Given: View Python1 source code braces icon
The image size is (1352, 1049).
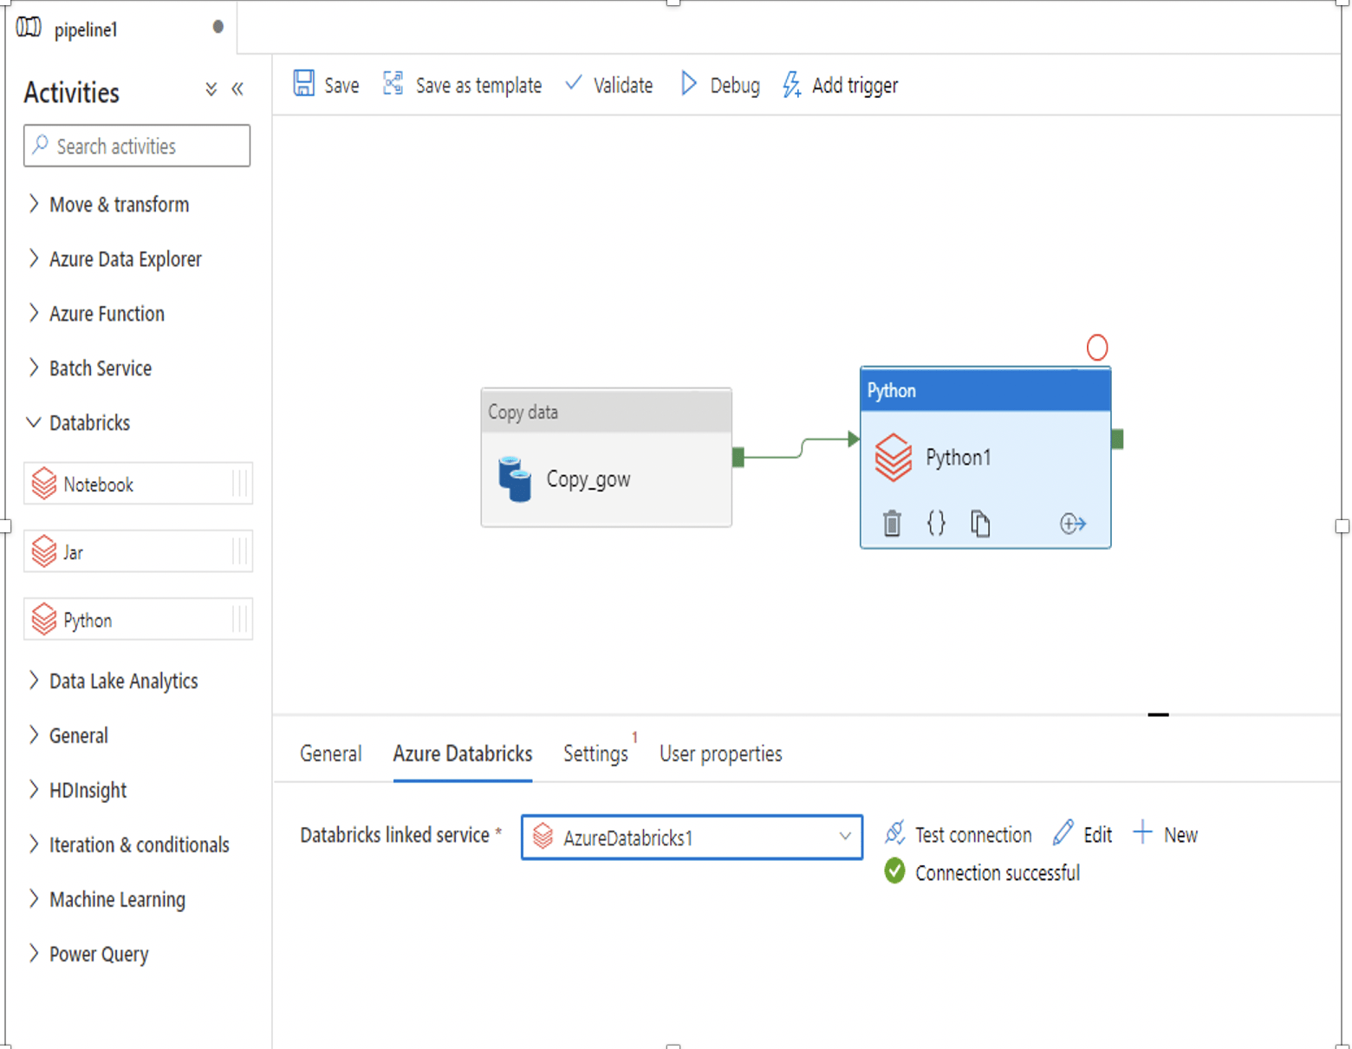Looking at the screenshot, I should pyautogui.click(x=936, y=523).
